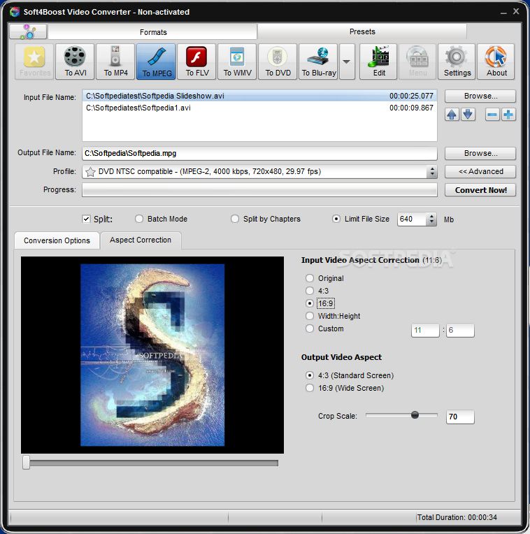Open the Aspect Correction tab
This screenshot has width=530, height=534.
tap(141, 240)
